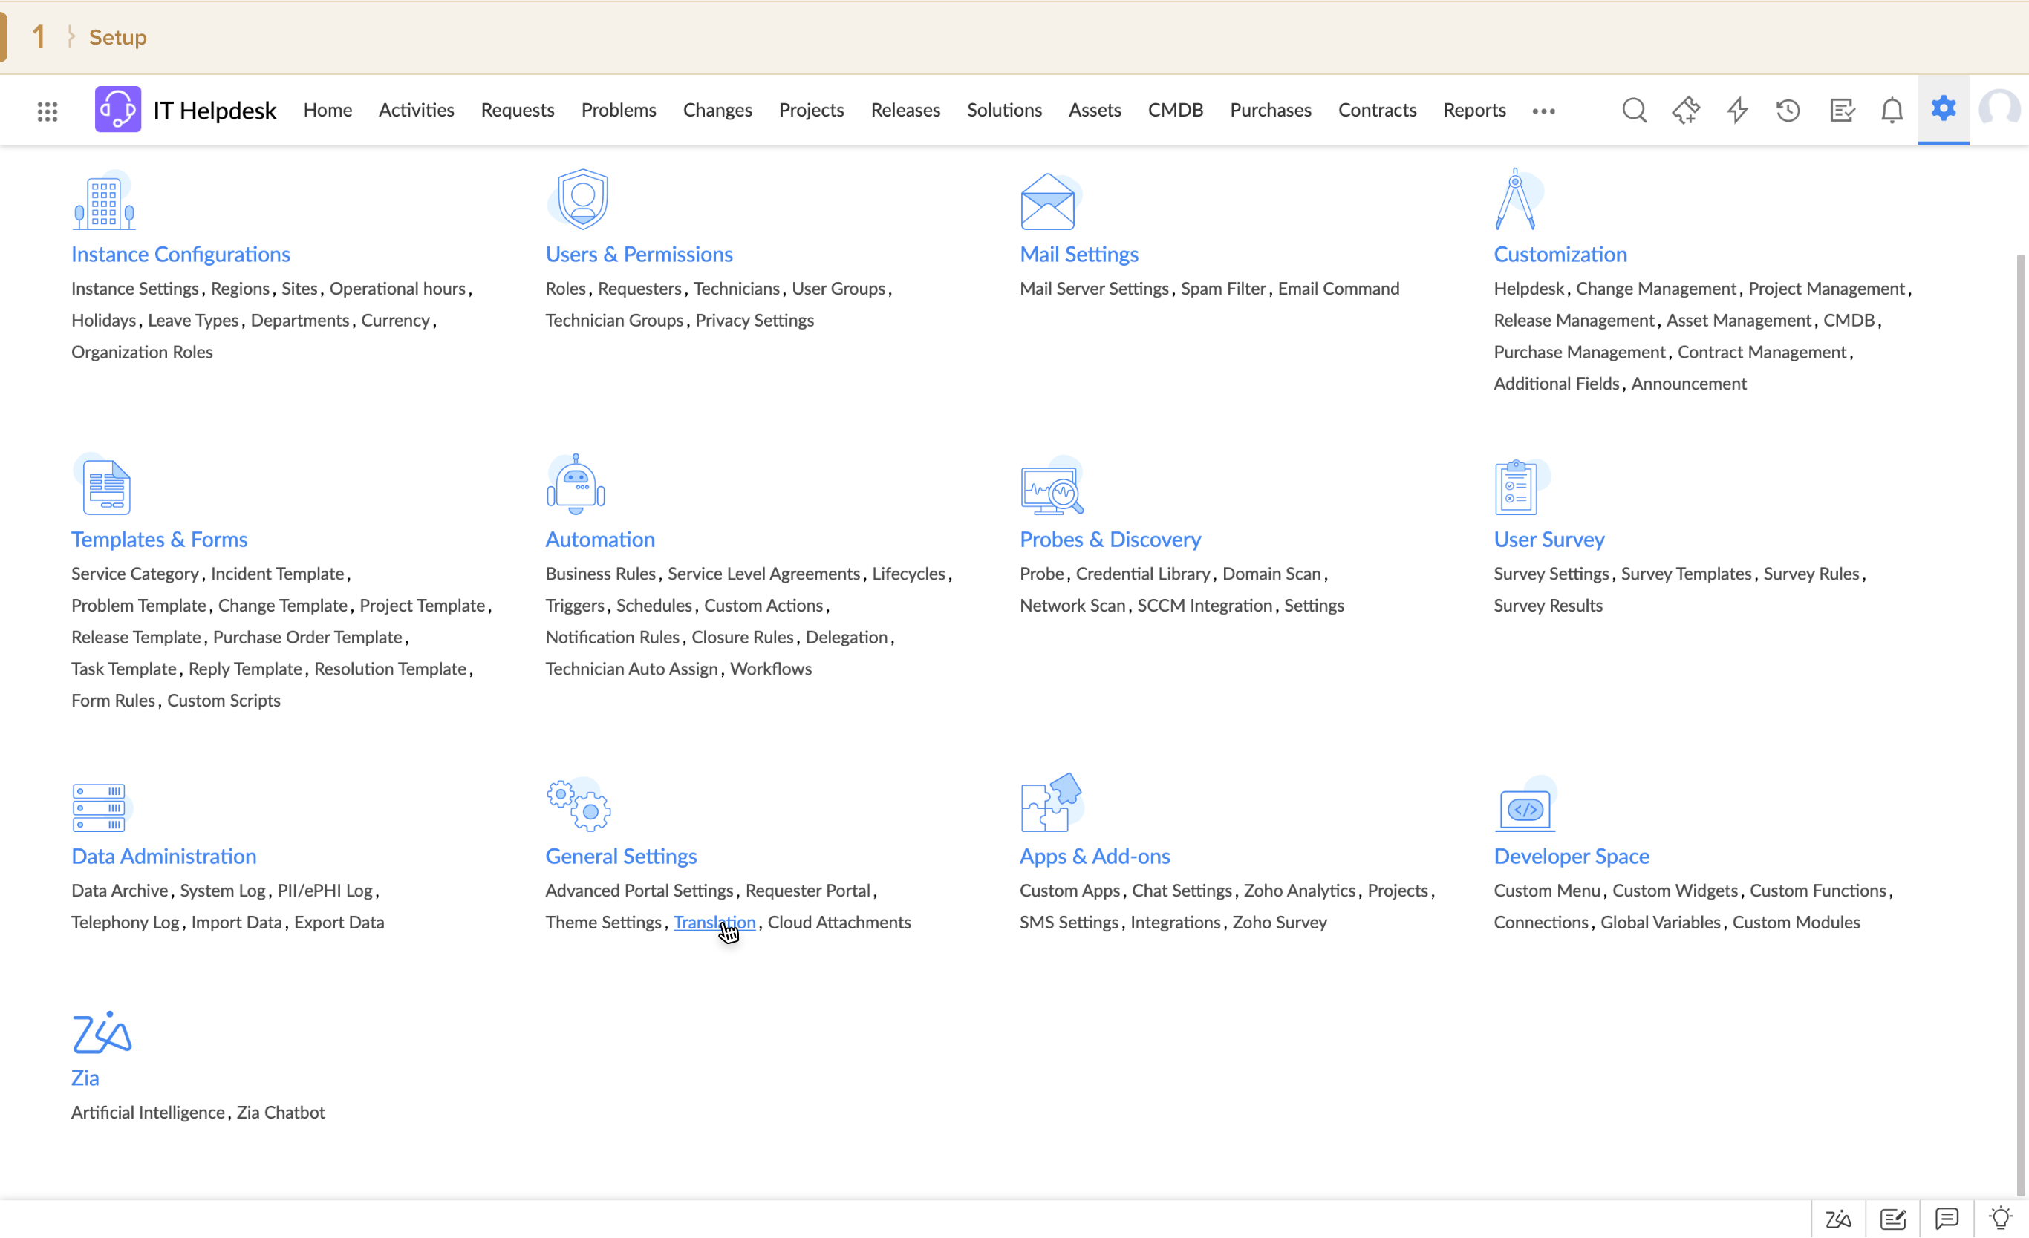The width and height of the screenshot is (2029, 1238).
Task: Open the Additional Fields link
Action: (x=1557, y=384)
